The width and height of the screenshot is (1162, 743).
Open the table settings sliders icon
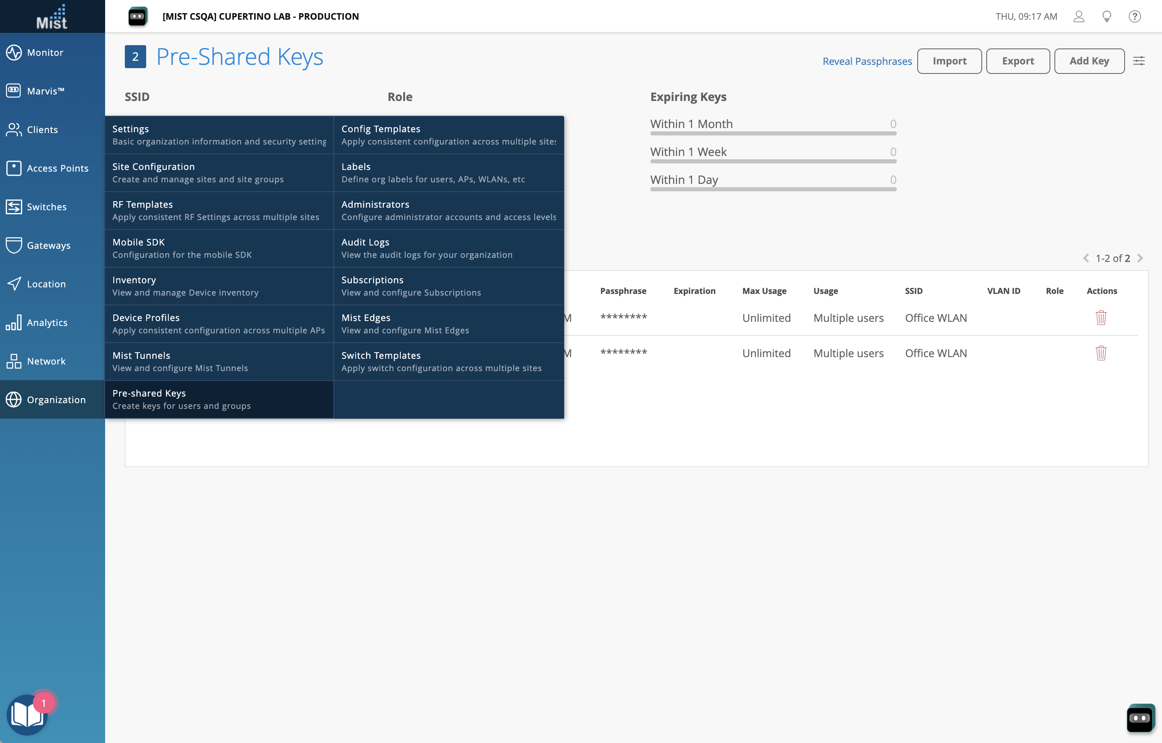pos(1138,61)
